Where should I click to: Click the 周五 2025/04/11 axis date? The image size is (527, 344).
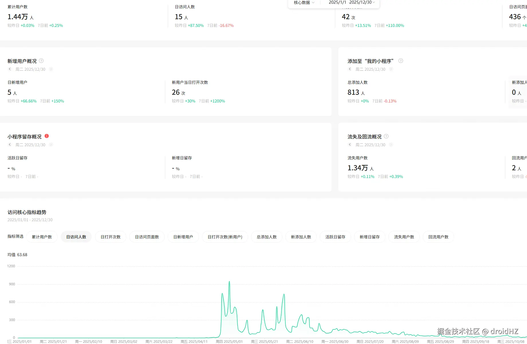point(194,341)
